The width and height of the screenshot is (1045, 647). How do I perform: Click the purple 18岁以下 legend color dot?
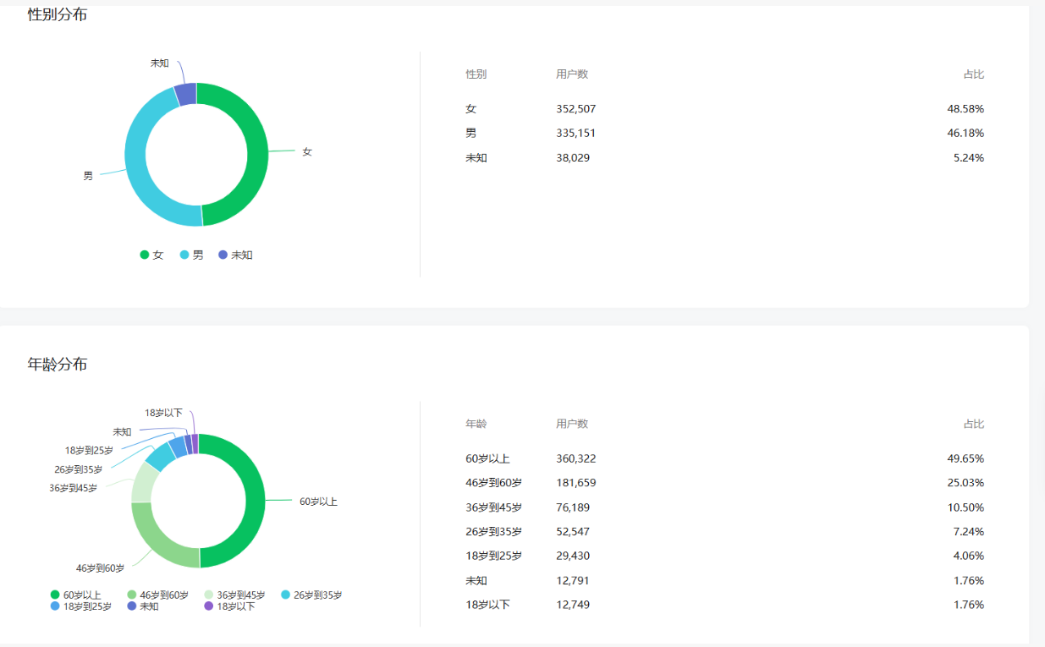[x=209, y=606]
